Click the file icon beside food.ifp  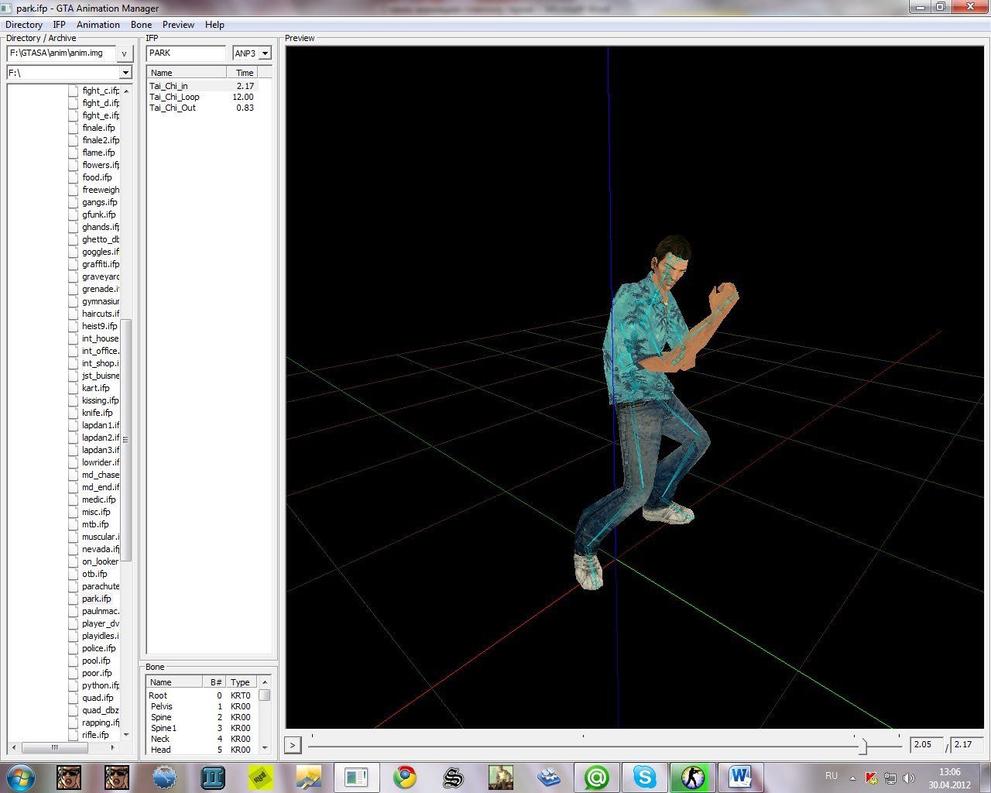73,177
